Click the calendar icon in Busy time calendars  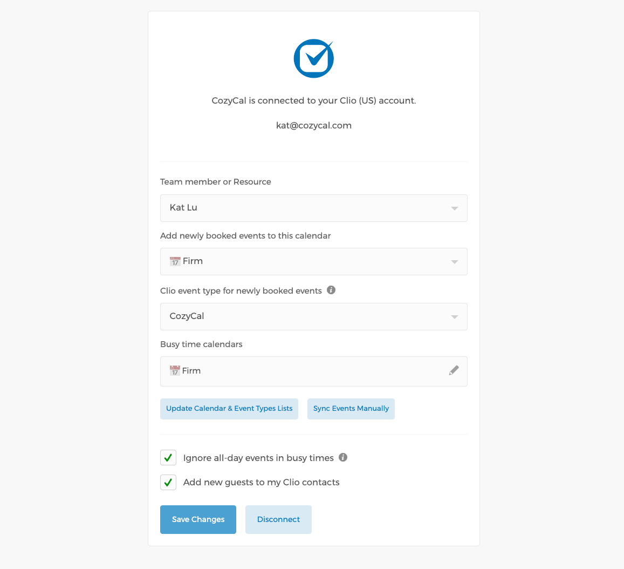click(175, 371)
